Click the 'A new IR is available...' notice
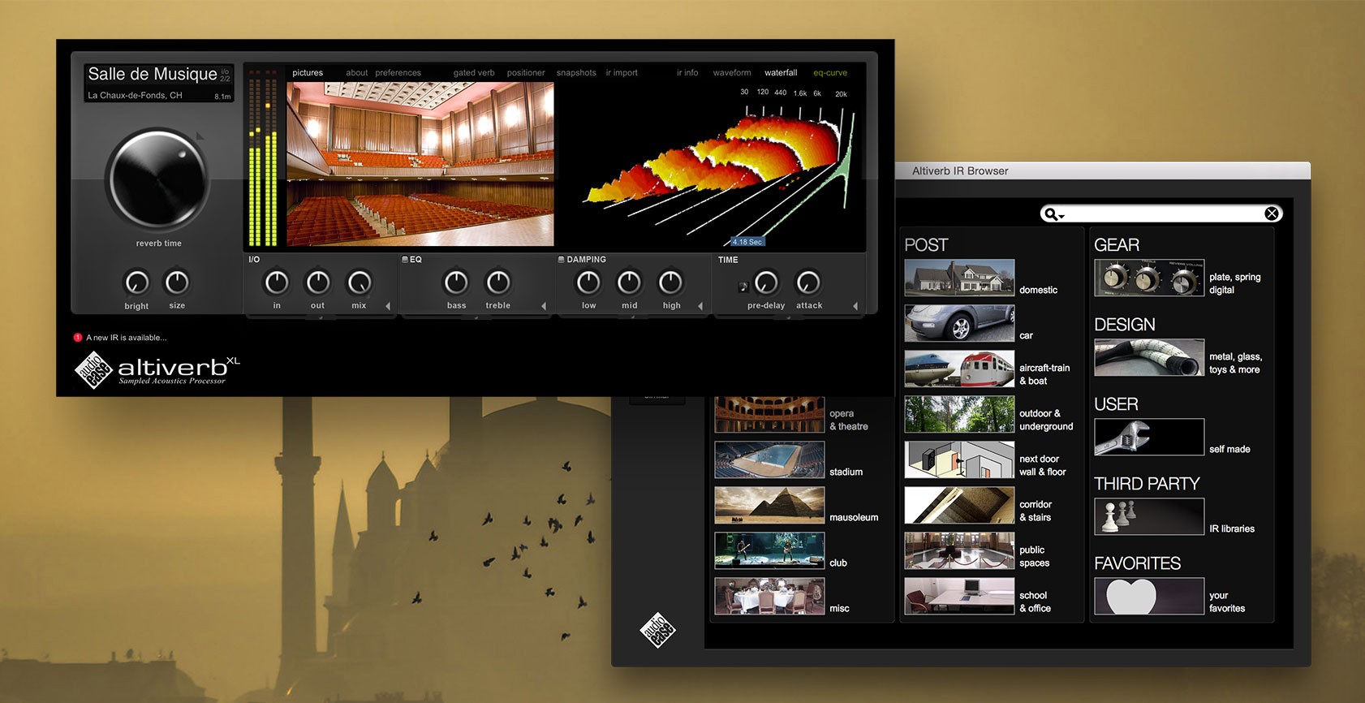The image size is (1365, 703). 127,338
